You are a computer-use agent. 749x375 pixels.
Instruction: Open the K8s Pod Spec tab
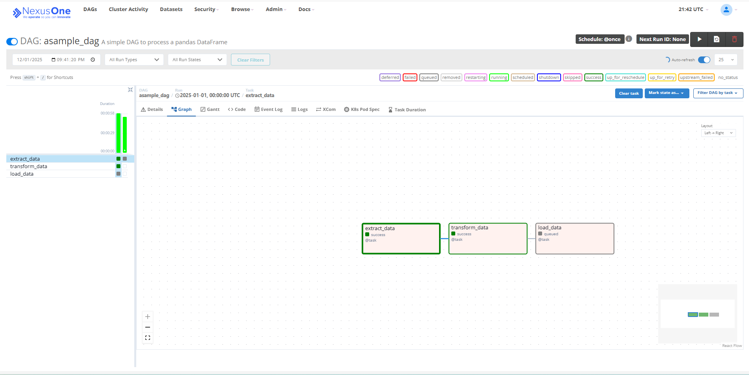(362, 110)
